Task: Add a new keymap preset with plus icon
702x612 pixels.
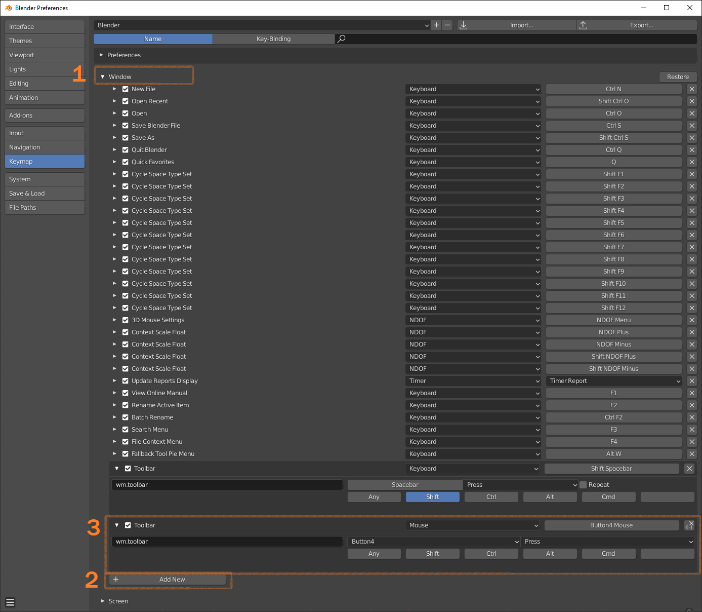Action: (436, 25)
